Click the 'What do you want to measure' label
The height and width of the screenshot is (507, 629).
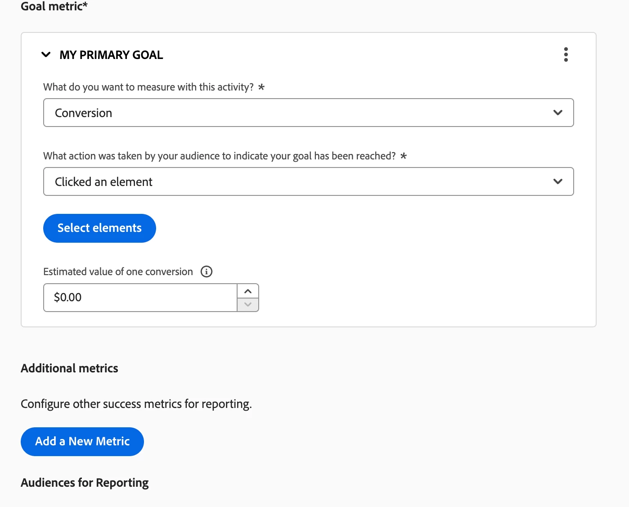[148, 87]
